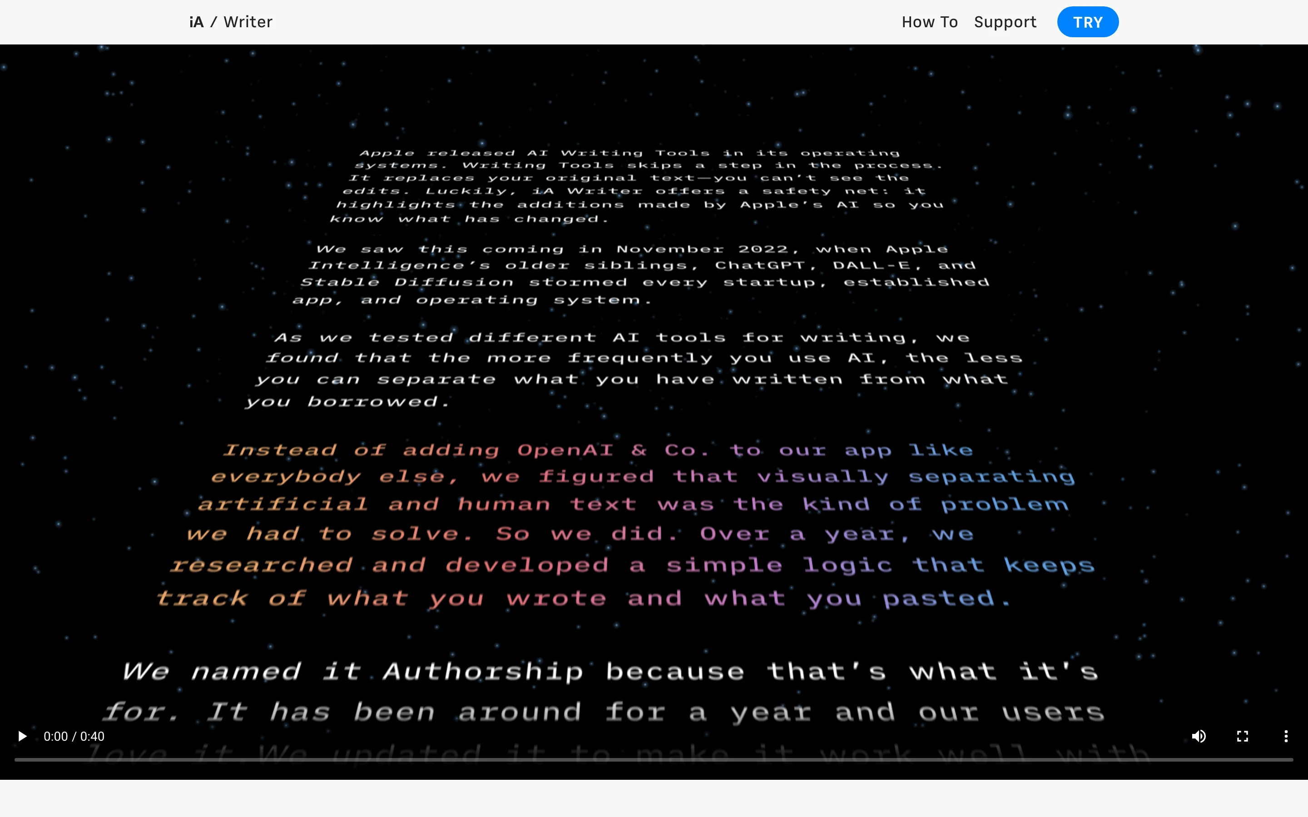
Task: Click the 0:00 / 0:40 time display
Action: coord(74,737)
